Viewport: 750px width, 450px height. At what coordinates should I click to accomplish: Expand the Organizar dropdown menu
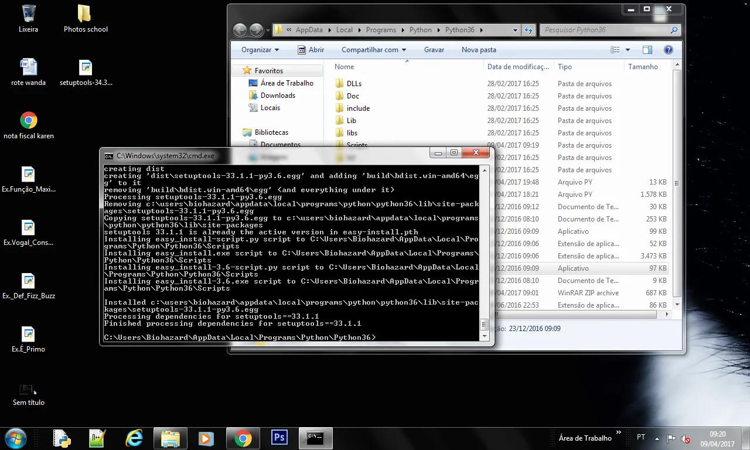tap(260, 50)
